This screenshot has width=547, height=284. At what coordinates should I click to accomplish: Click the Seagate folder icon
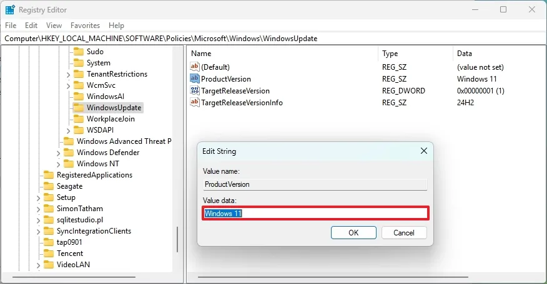point(49,186)
